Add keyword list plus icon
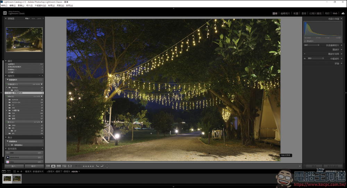The width and height of the screenshot is (347, 188). [x=305, y=54]
